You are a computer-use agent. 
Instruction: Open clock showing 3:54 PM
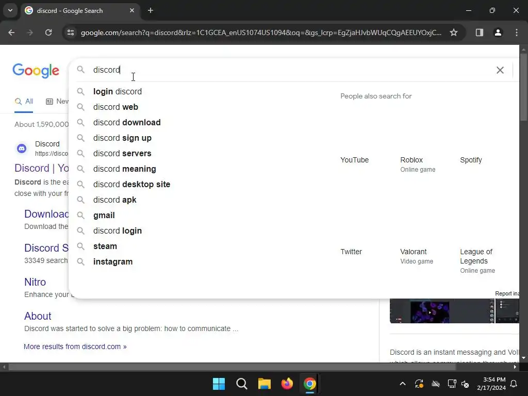[x=491, y=384]
